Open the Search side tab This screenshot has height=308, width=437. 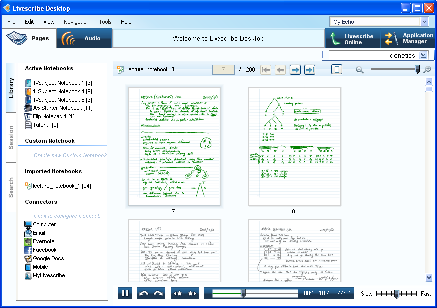click(x=11, y=187)
